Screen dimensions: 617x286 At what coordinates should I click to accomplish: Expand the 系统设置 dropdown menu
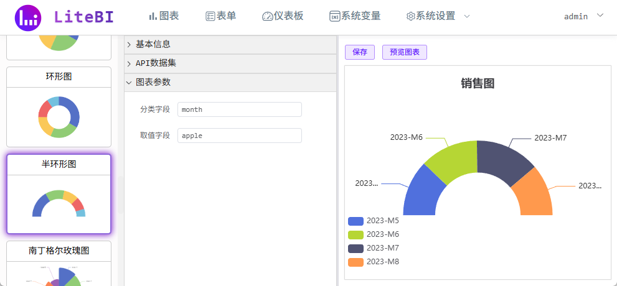(x=438, y=16)
